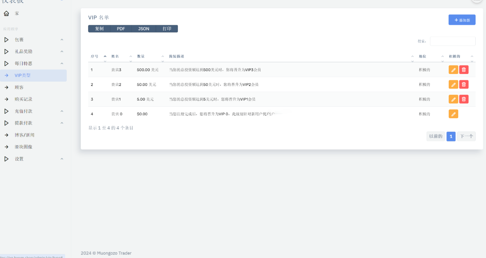Click the red delete icon for 贵宾3 row
This screenshot has width=486, height=258.
464,70
